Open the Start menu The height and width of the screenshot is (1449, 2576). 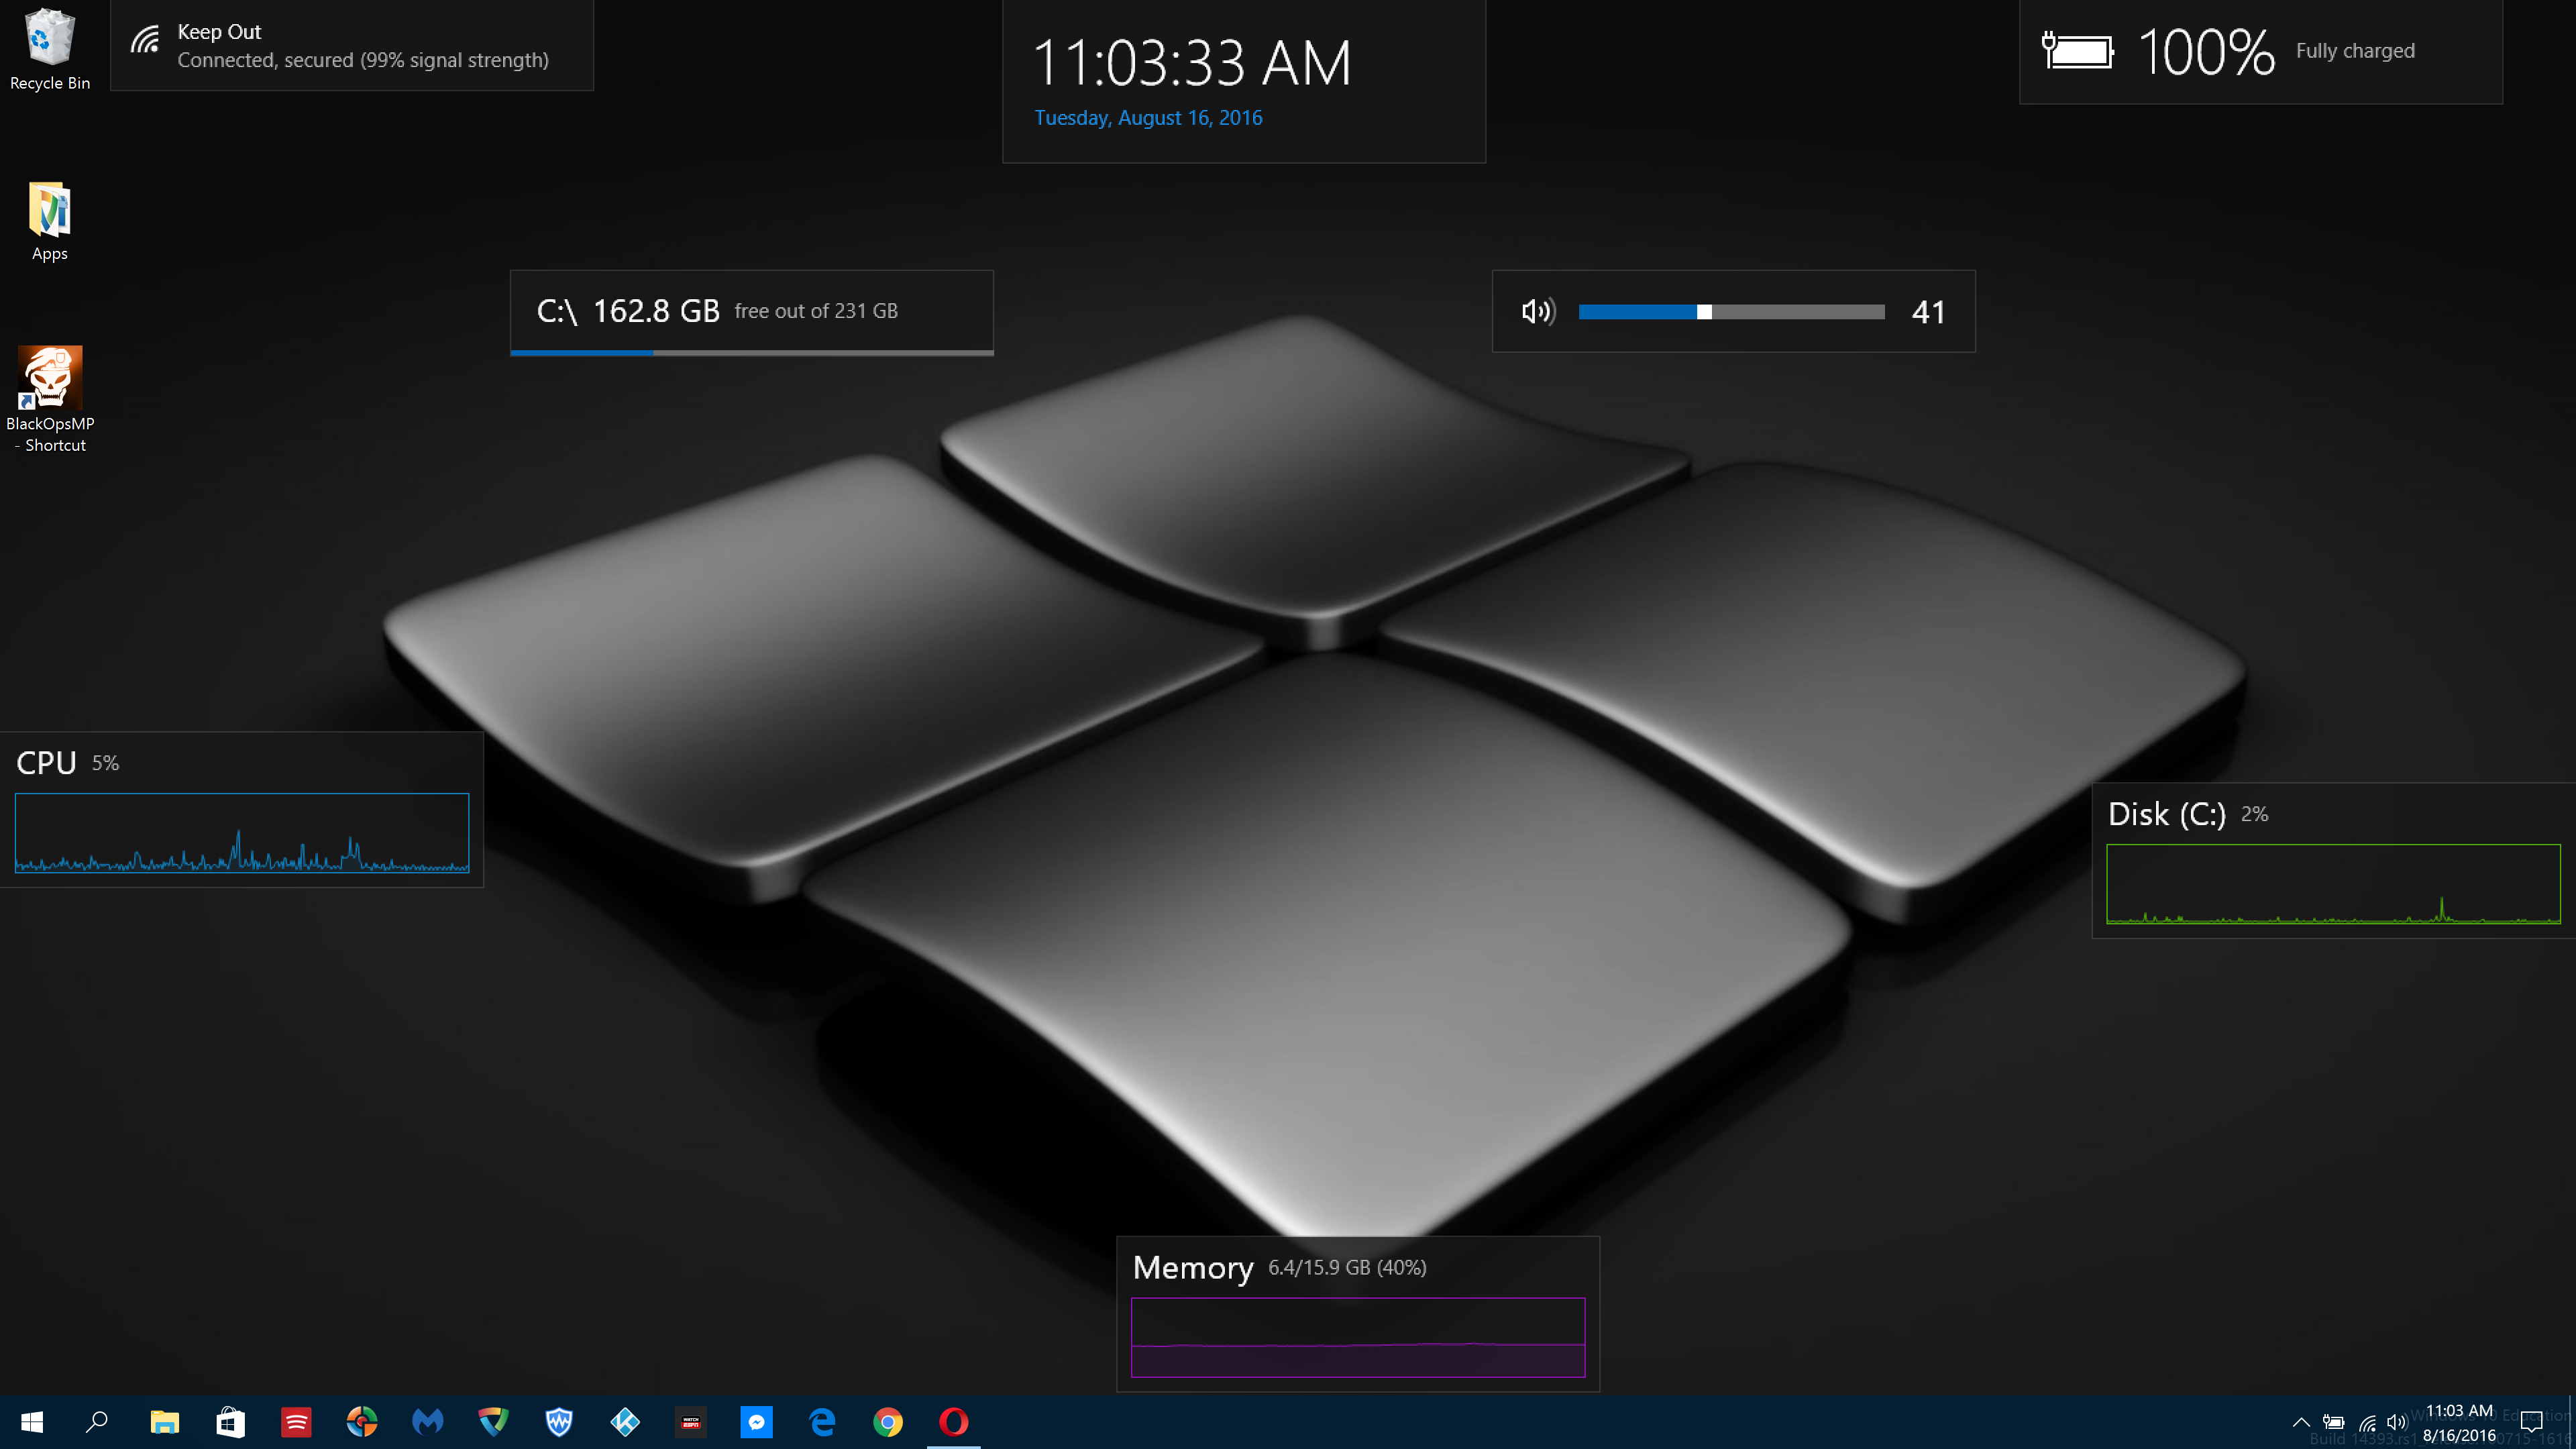(32, 1421)
